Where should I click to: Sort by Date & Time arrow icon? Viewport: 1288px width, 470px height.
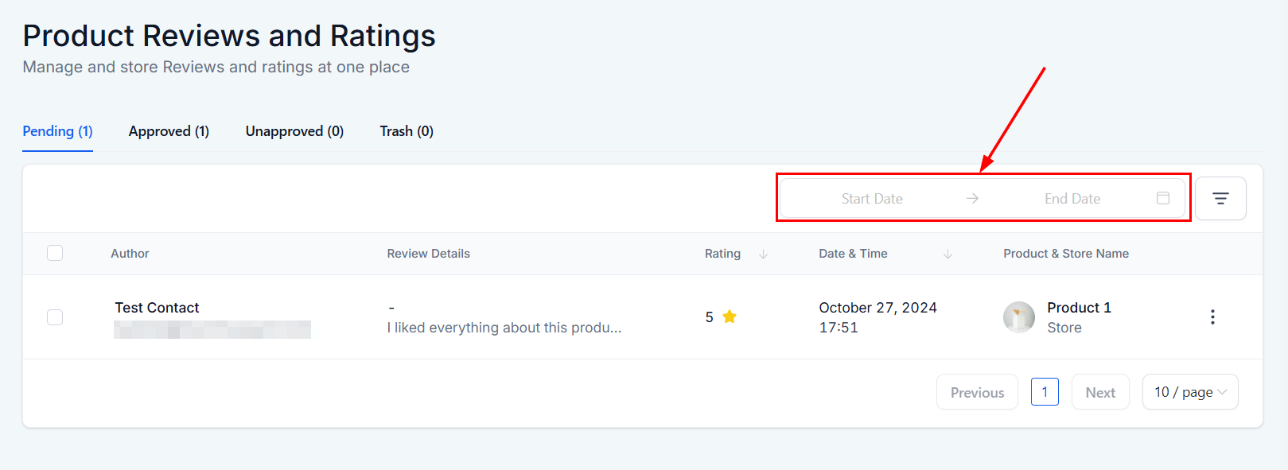pyautogui.click(x=948, y=254)
